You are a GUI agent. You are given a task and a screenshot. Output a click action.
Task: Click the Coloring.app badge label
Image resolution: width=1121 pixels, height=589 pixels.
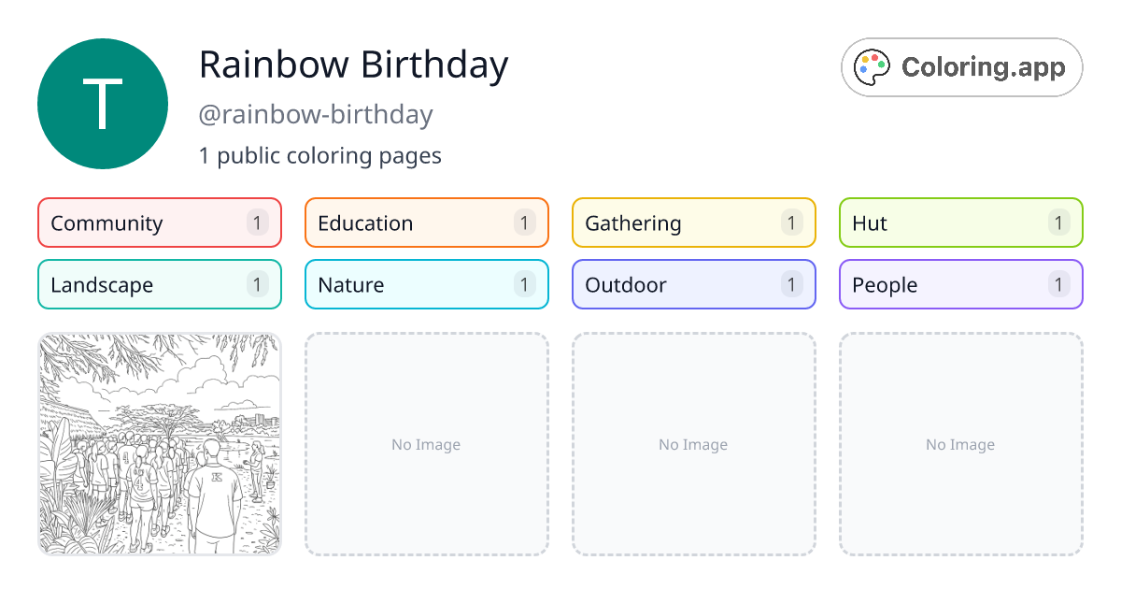[x=982, y=66]
